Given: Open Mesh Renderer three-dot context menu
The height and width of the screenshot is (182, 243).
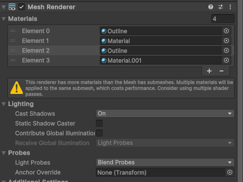Looking at the screenshot, I should 230,7.
